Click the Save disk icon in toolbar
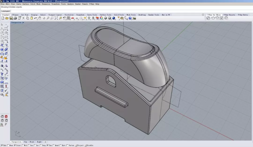Image resolution: width=253 pixels, height=147 pixels. pyautogui.click(x=11, y=18)
